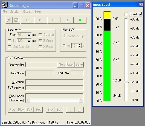The image size is (145, 126).
Task: Open the Extras menu
Action: click(x=28, y=11)
